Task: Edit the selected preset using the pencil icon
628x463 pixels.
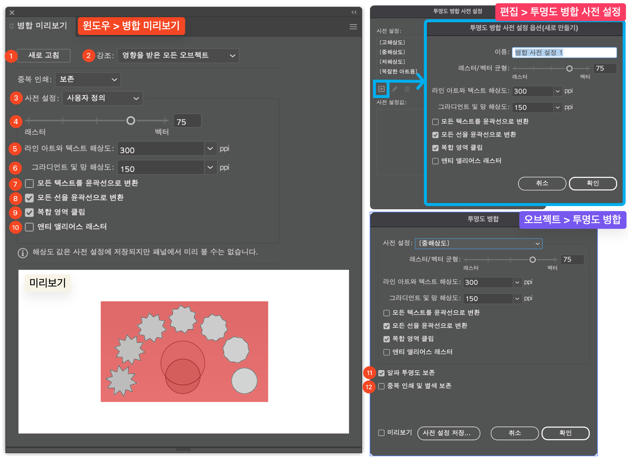Action: coord(394,89)
